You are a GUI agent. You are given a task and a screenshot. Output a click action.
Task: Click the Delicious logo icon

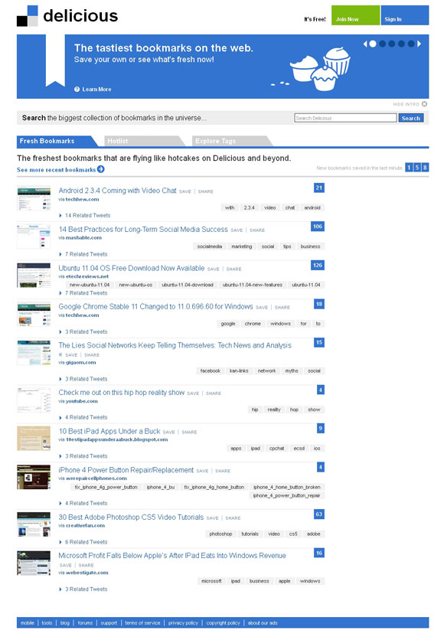pyautogui.click(x=28, y=16)
